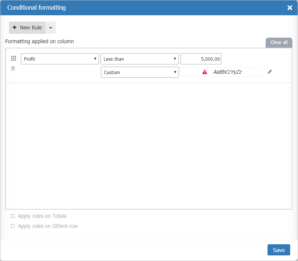Image resolution: width=298 pixels, height=261 pixels.
Task: Click the red warning triangle in the preview
Action: coord(204,72)
